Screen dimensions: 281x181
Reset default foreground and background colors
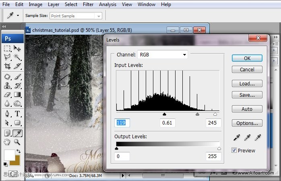pos(6,164)
